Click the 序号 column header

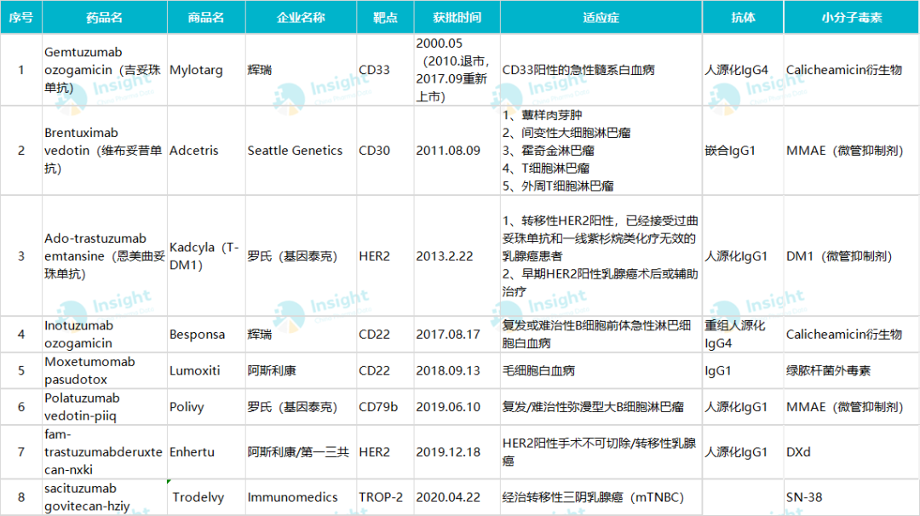coord(21,18)
